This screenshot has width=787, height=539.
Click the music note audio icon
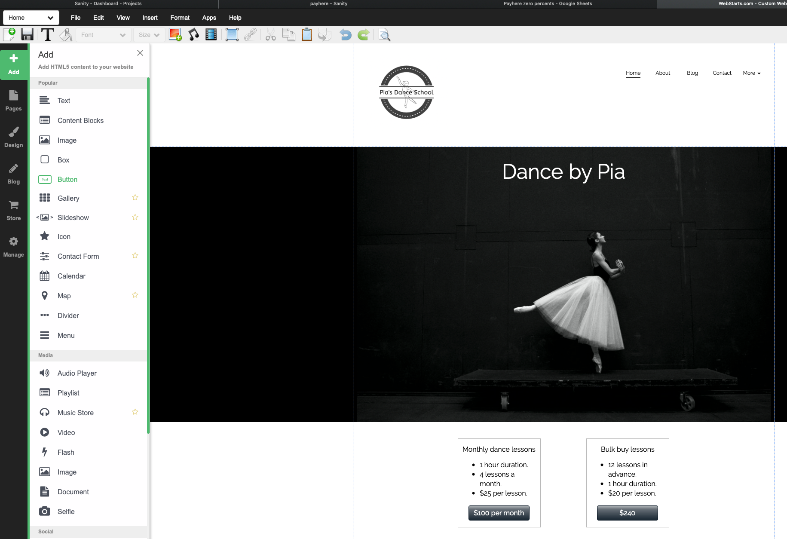(x=193, y=34)
